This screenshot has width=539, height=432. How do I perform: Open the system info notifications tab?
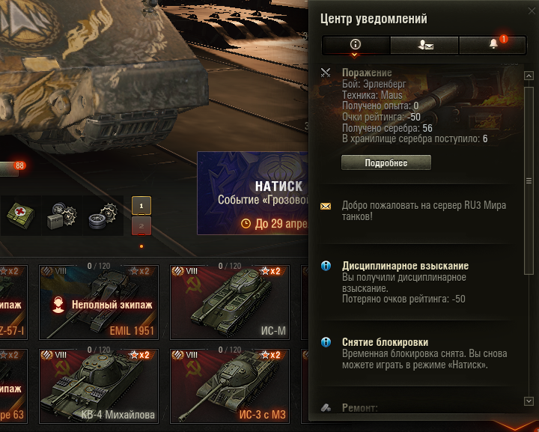click(356, 45)
